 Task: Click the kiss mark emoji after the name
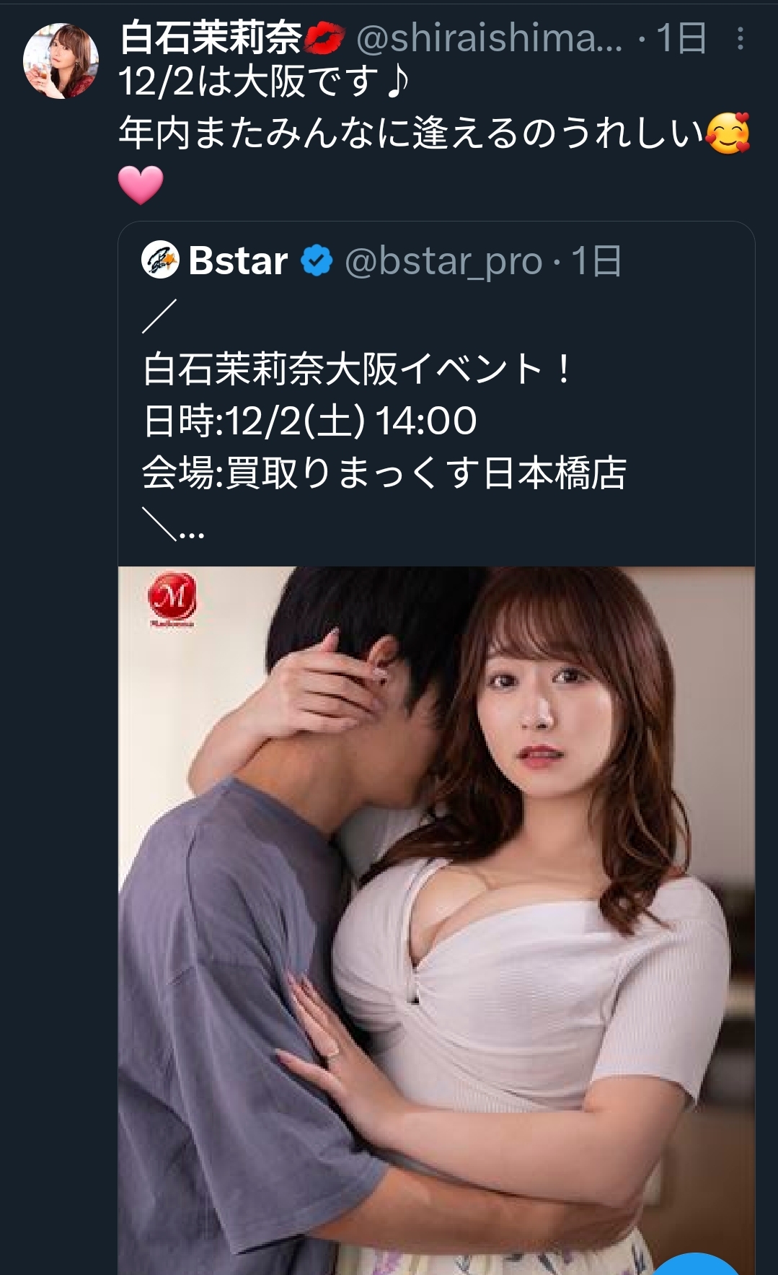pyautogui.click(x=324, y=39)
